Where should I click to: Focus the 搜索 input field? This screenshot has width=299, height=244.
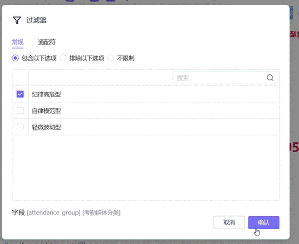pyautogui.click(x=225, y=78)
